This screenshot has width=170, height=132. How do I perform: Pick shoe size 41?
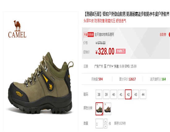pos(121,94)
